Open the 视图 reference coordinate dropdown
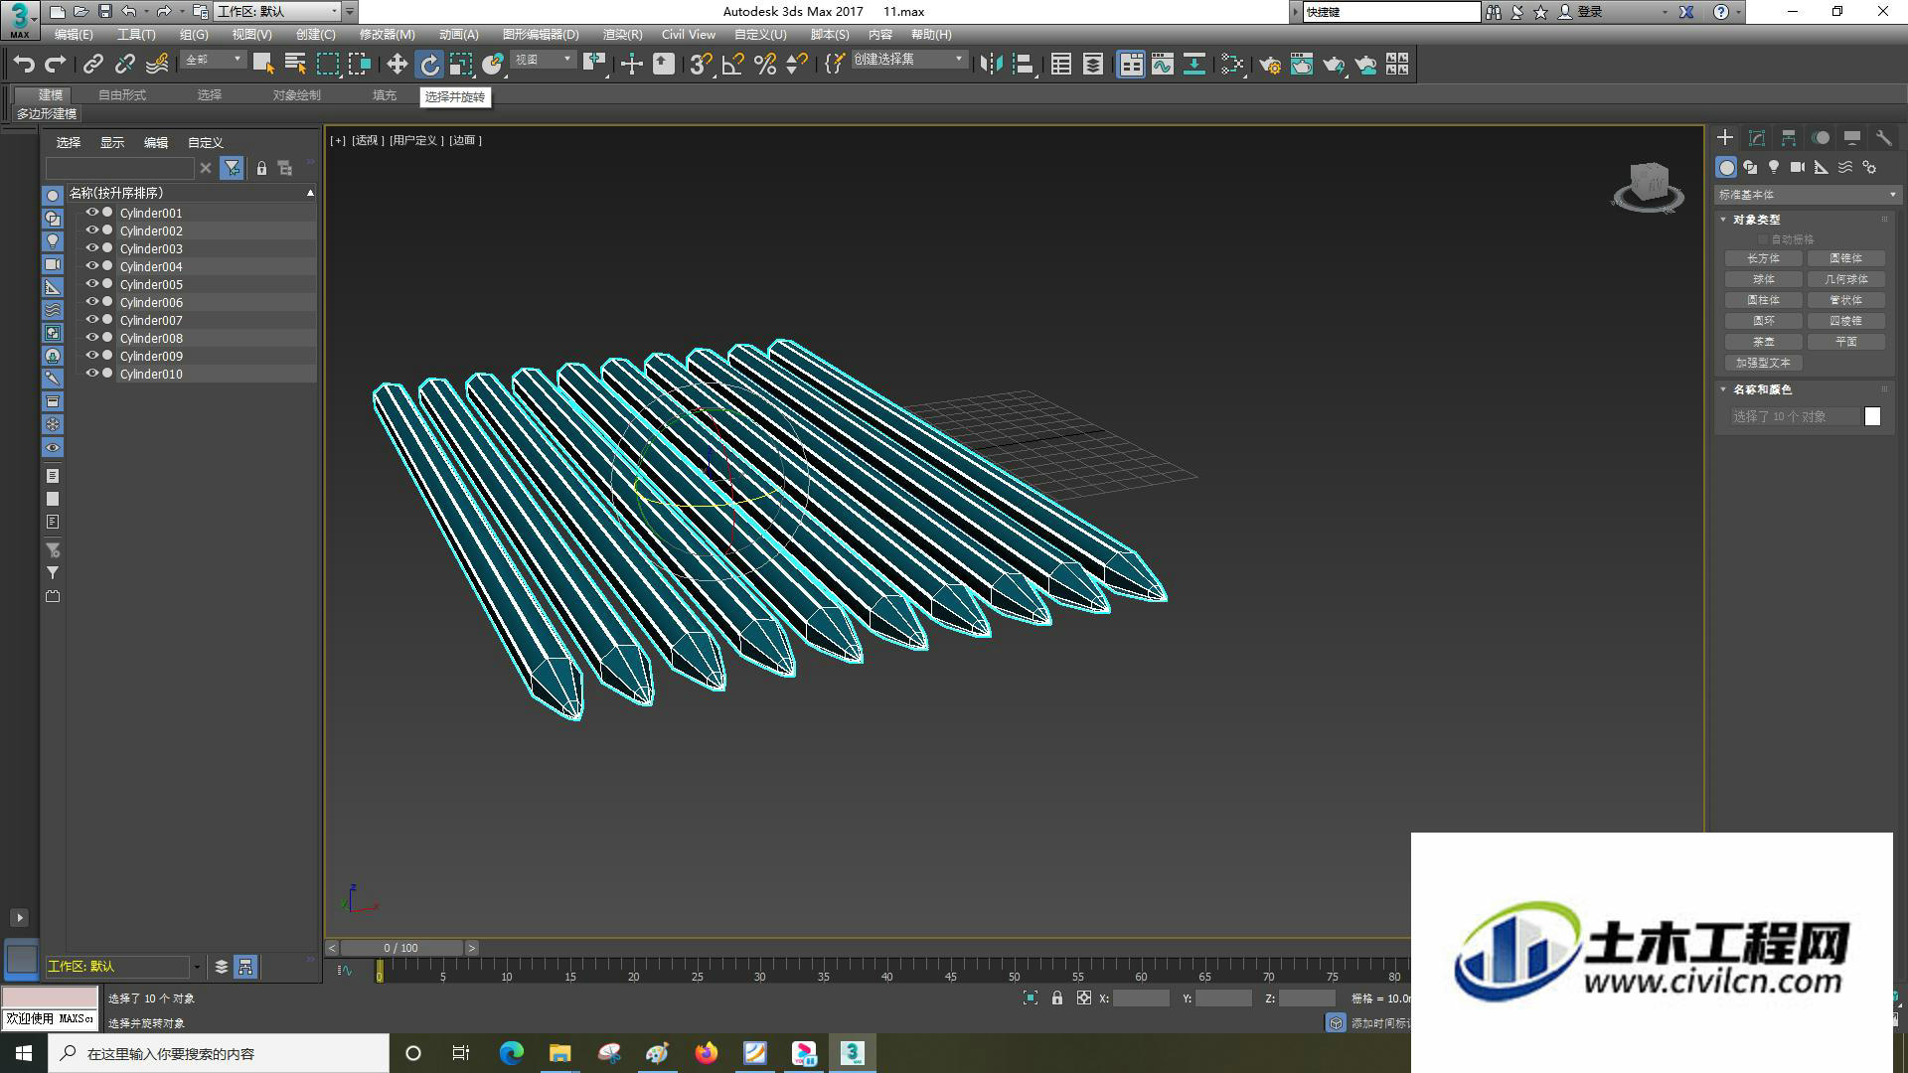This screenshot has width=1908, height=1073. pyautogui.click(x=543, y=60)
